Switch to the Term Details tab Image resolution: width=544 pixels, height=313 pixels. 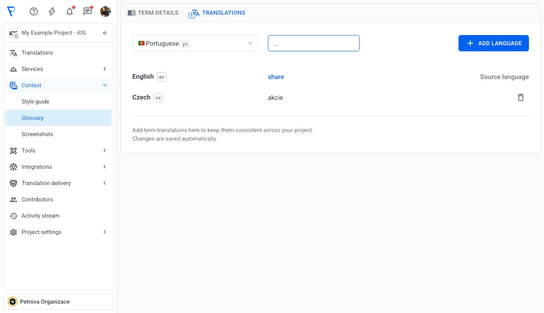153,13
